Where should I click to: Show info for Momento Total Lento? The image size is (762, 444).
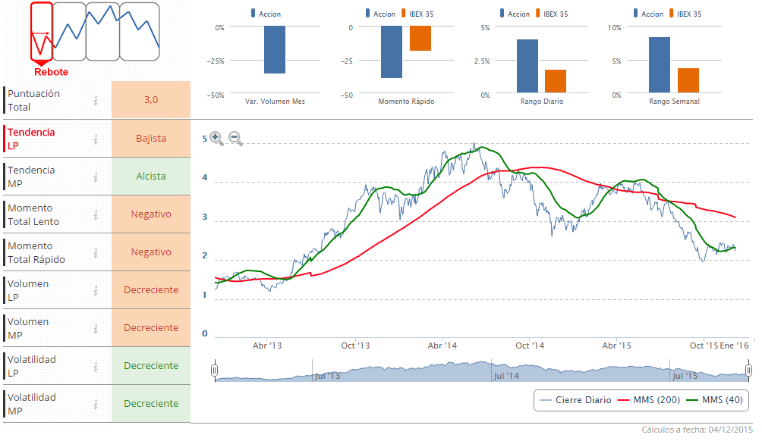coord(96,214)
